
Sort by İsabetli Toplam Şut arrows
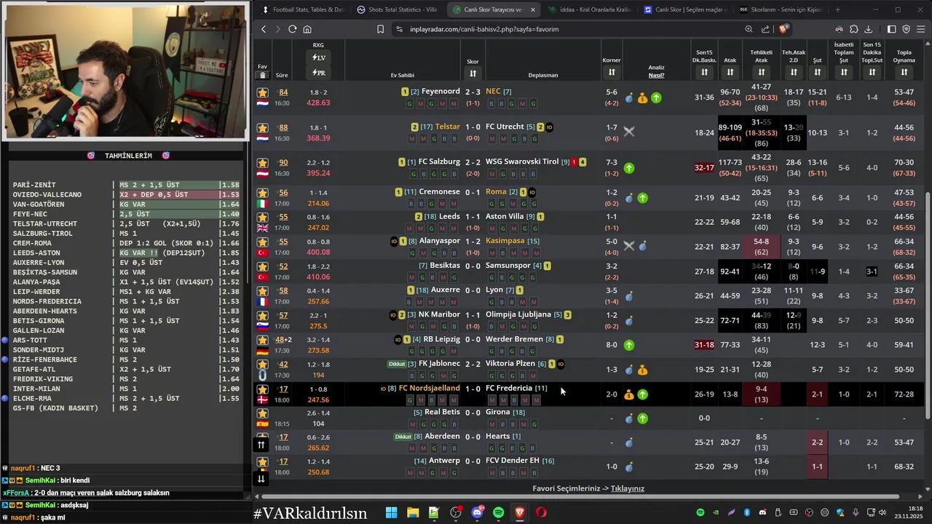(844, 72)
